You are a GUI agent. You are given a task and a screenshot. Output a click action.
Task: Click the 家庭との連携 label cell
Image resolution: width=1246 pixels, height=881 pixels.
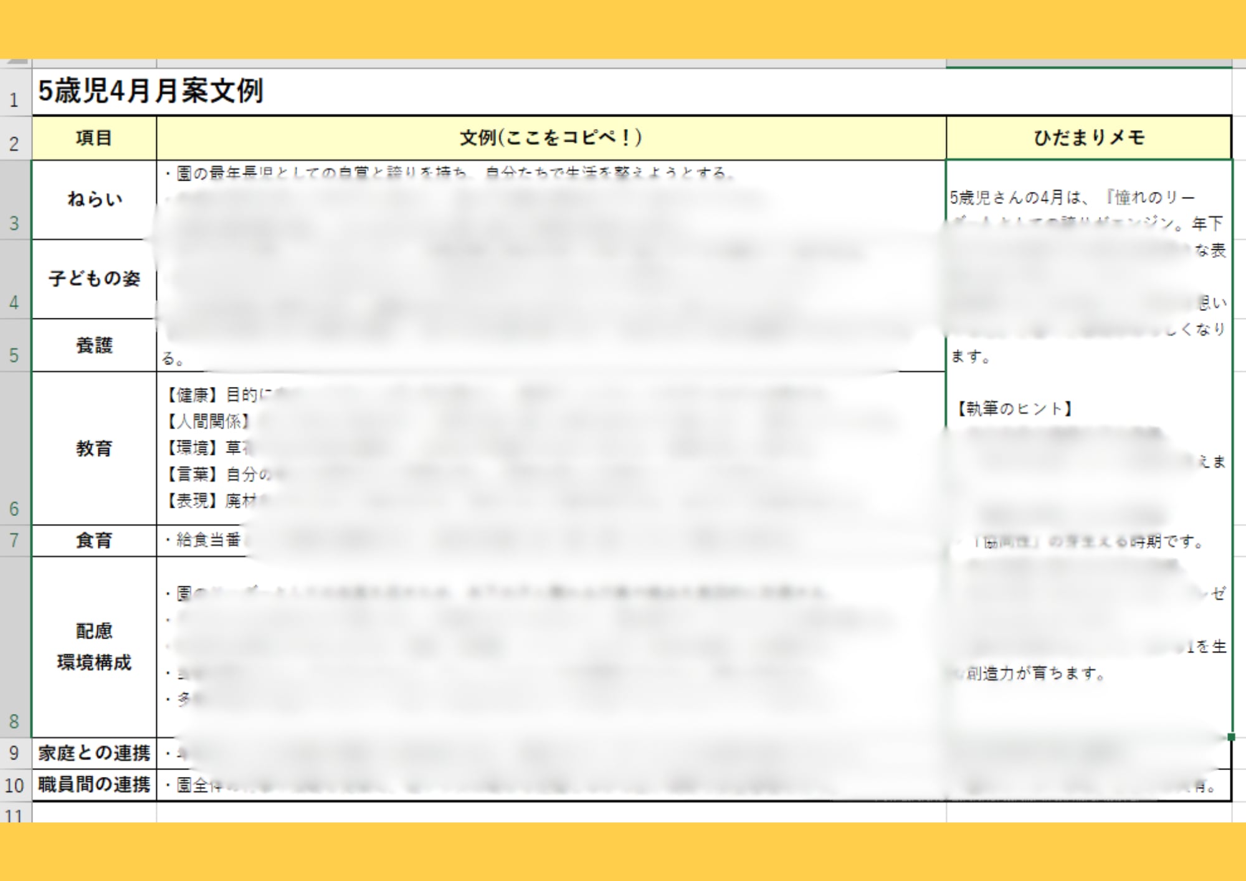pos(94,753)
